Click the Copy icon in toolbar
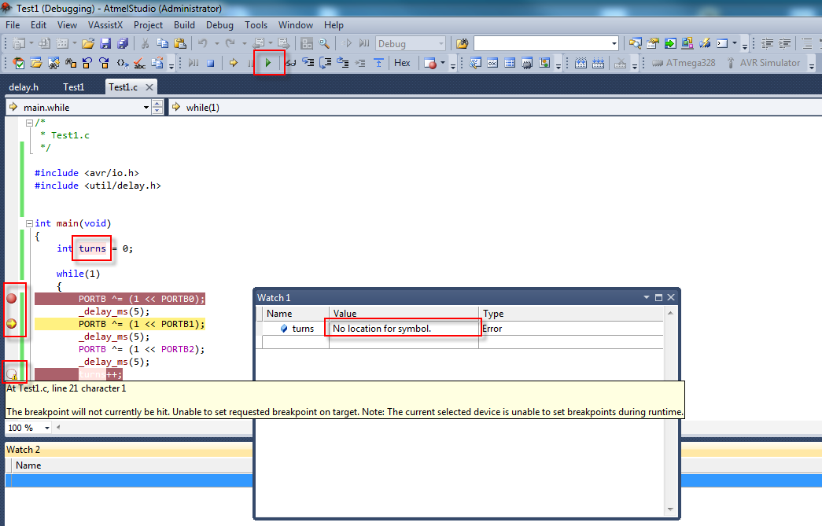 163,43
